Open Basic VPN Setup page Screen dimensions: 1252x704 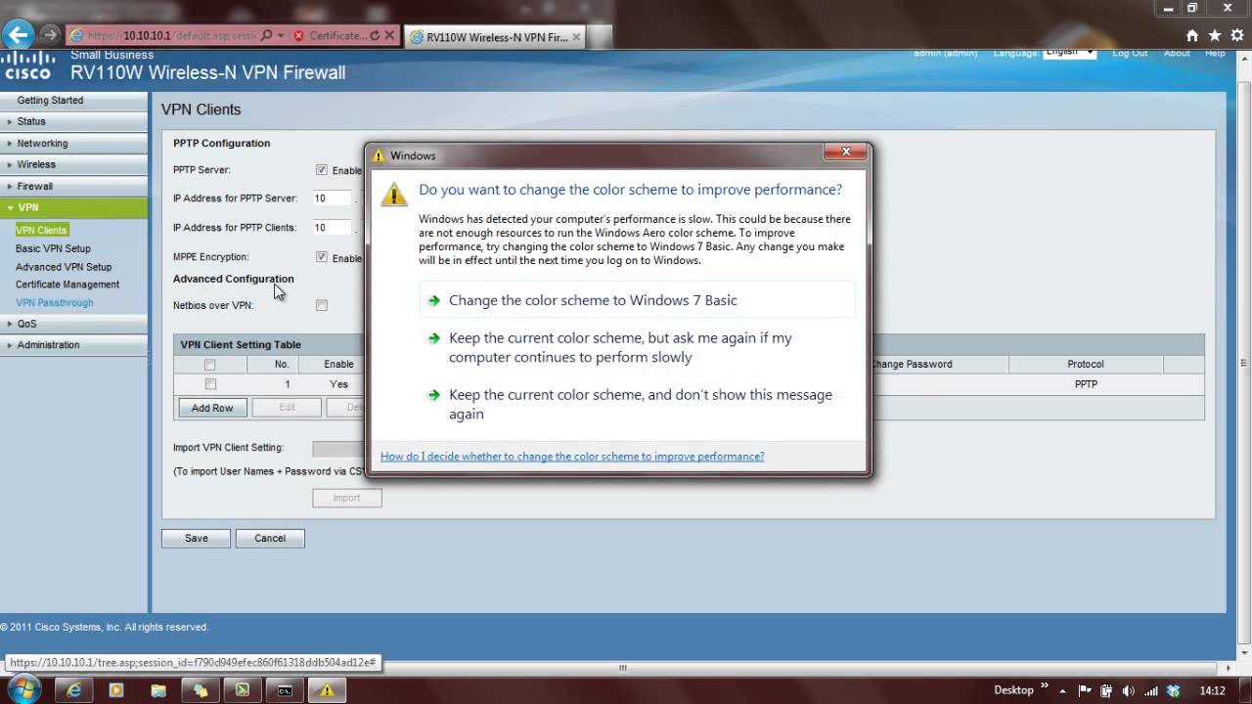tap(53, 248)
